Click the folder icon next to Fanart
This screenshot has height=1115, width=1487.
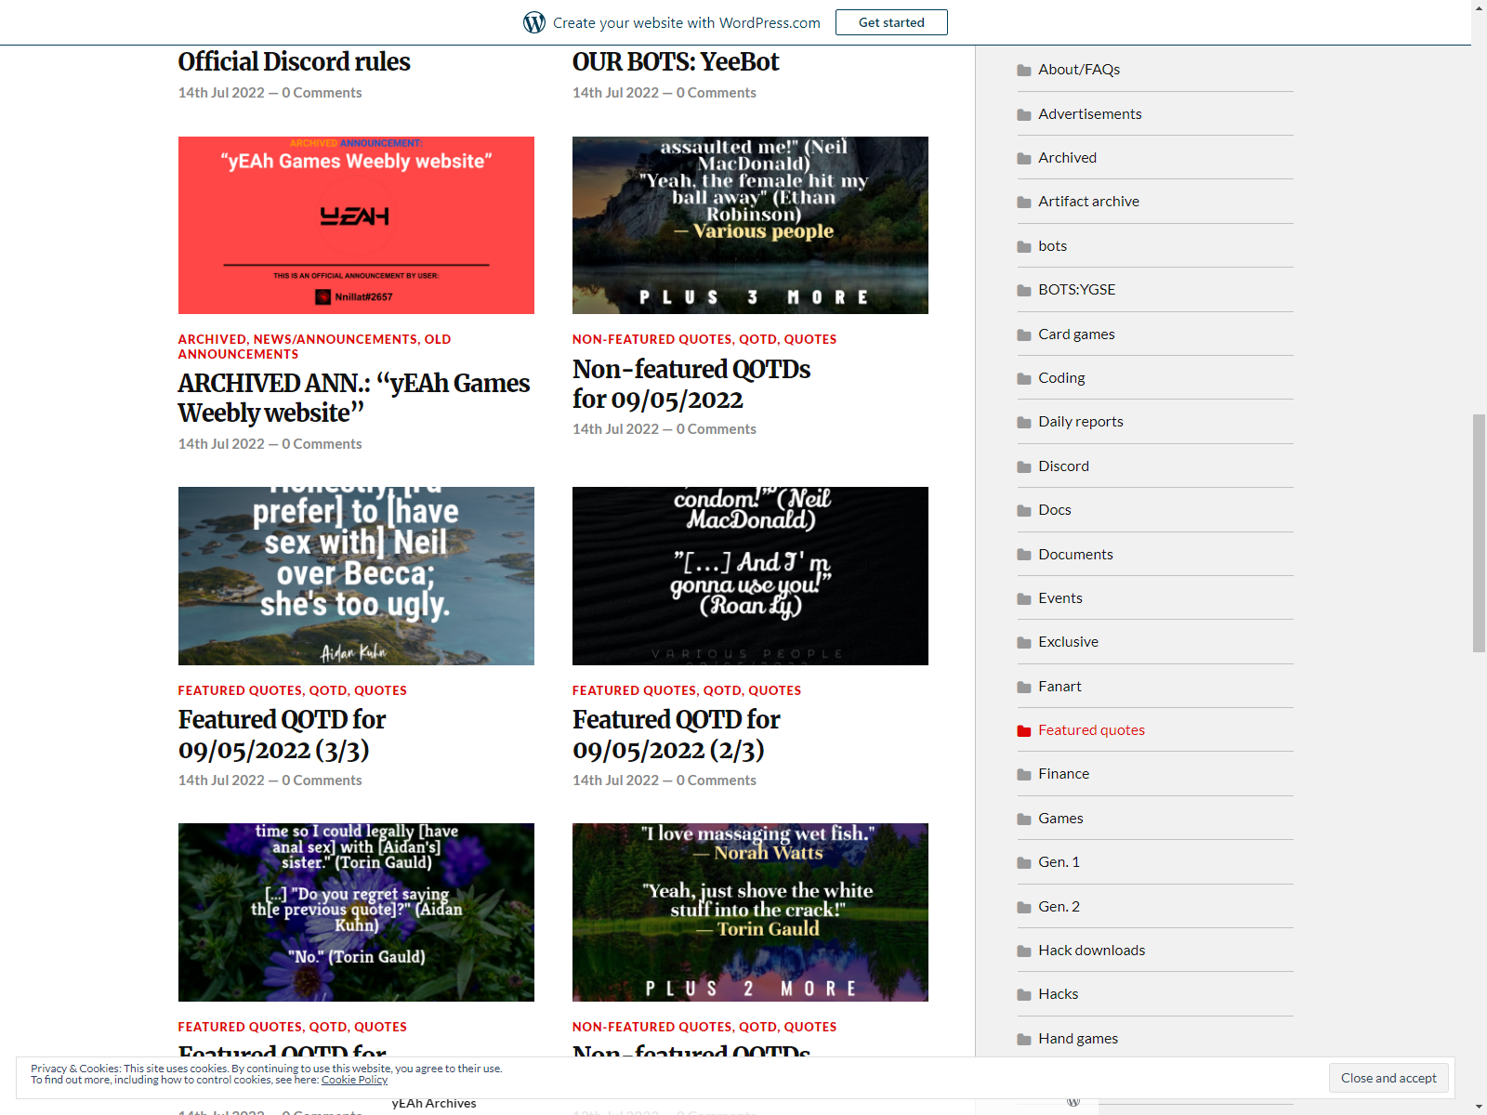pyautogui.click(x=1024, y=688)
